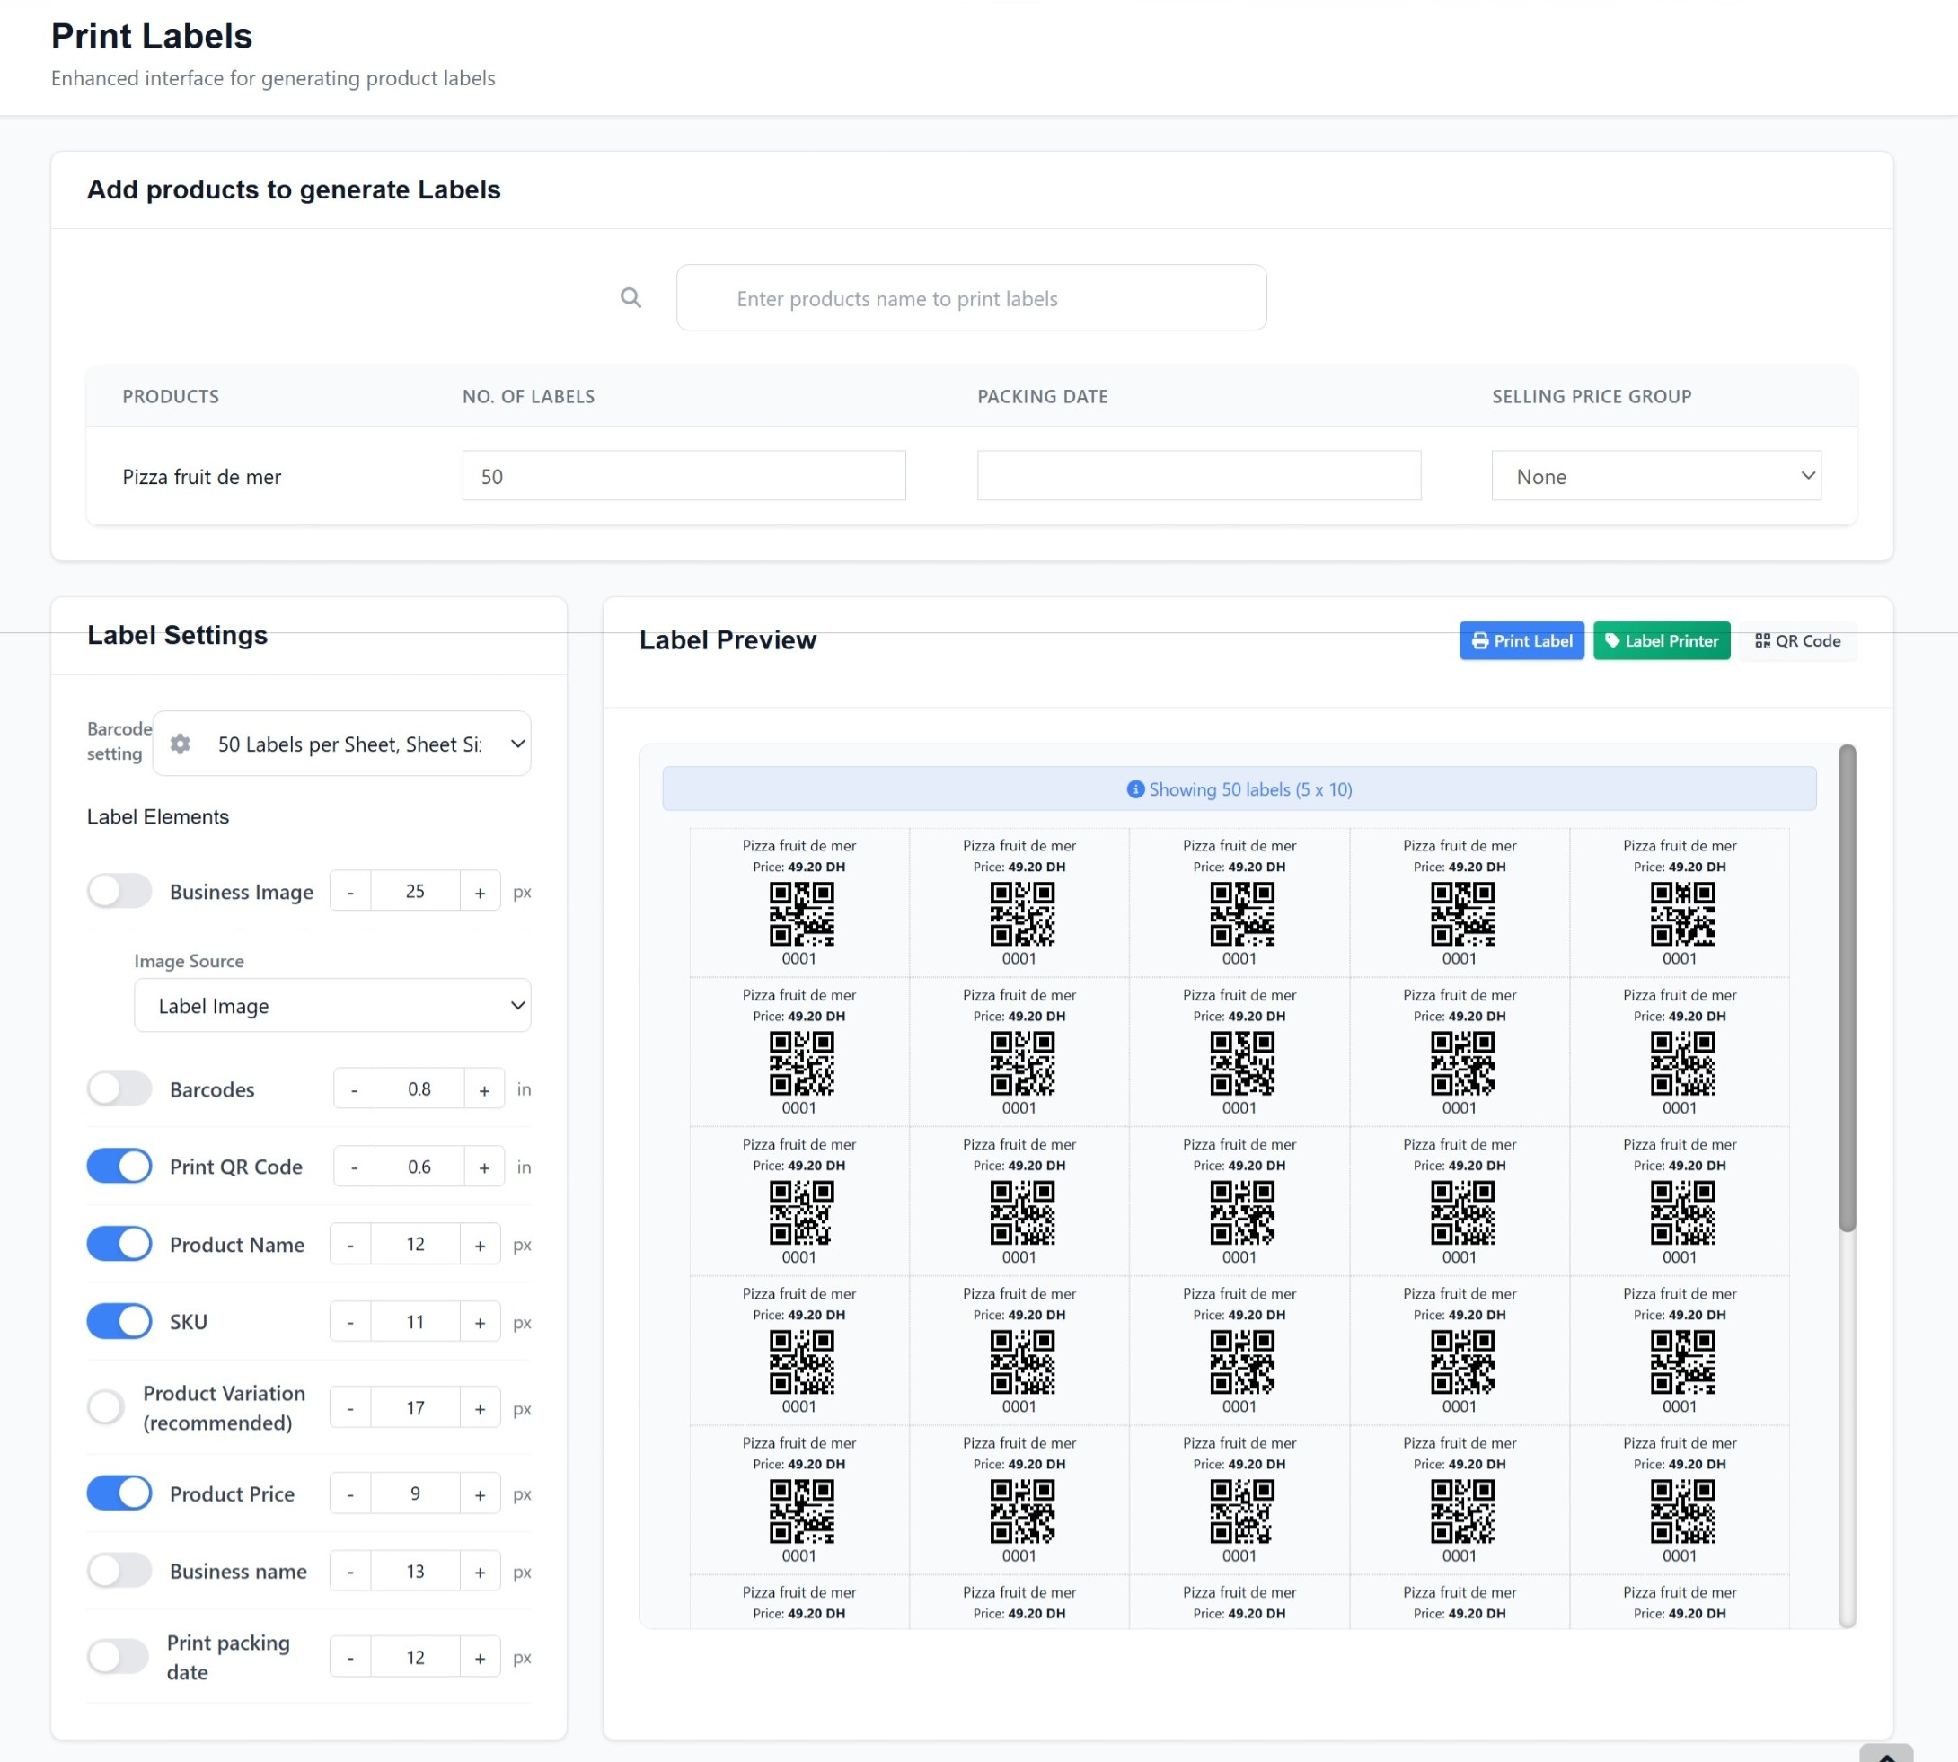This screenshot has height=1762, width=1958.
Task: Toggle the Barcodes switch
Action: pos(119,1089)
